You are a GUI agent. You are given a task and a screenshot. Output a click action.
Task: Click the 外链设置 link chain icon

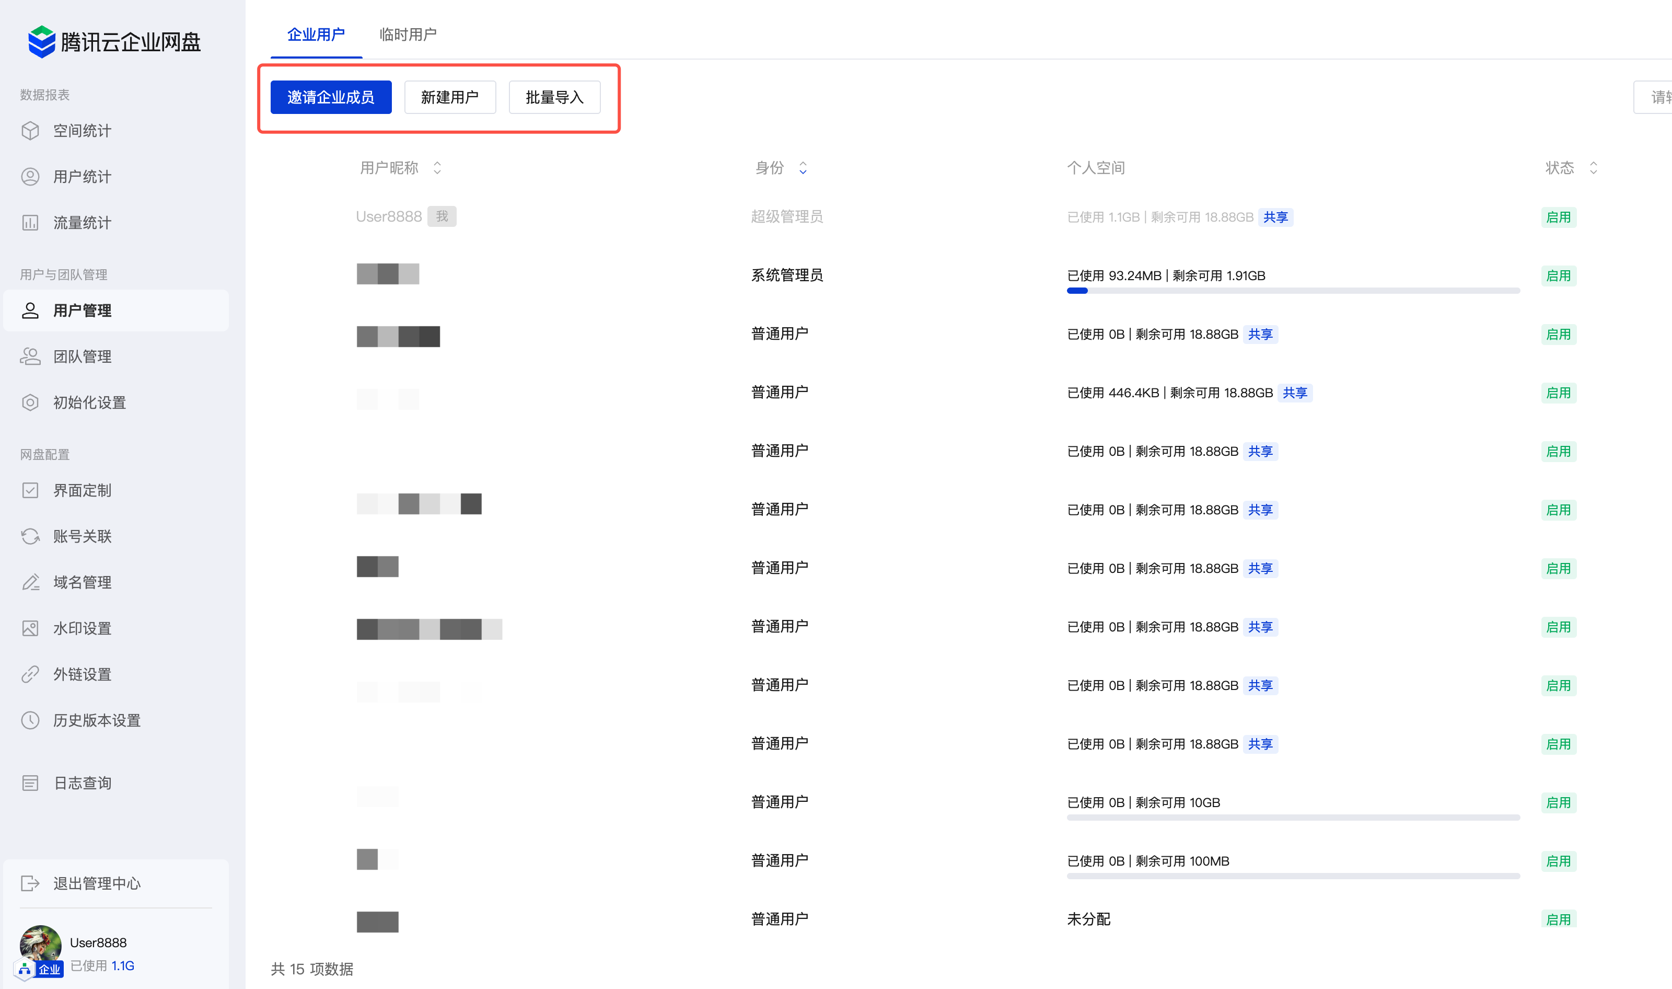pyautogui.click(x=30, y=674)
